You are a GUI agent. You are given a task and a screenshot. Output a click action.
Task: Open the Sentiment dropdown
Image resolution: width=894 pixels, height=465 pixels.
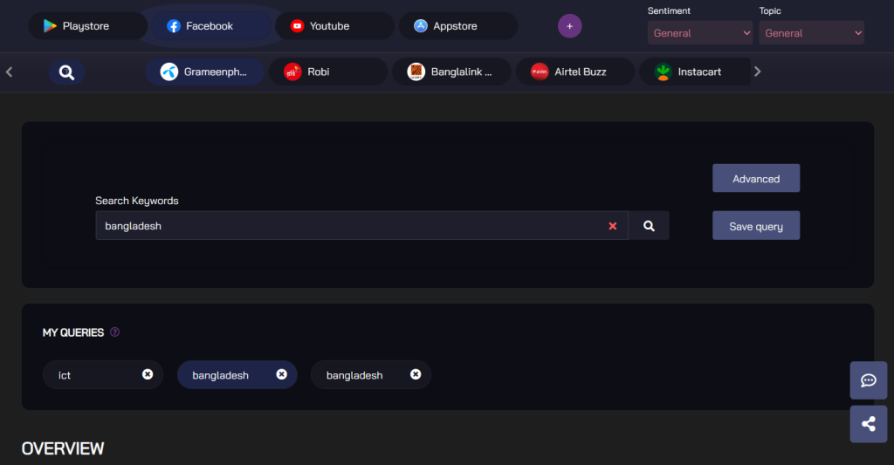click(x=699, y=33)
